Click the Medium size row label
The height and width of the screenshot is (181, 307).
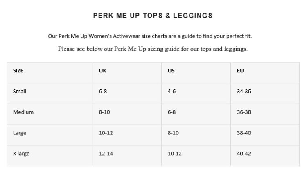[23, 112]
